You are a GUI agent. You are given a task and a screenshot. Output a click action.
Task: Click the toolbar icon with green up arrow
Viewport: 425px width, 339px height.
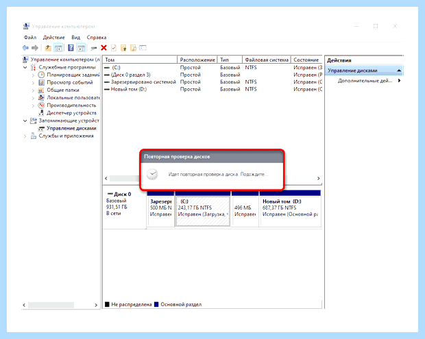[123, 48]
